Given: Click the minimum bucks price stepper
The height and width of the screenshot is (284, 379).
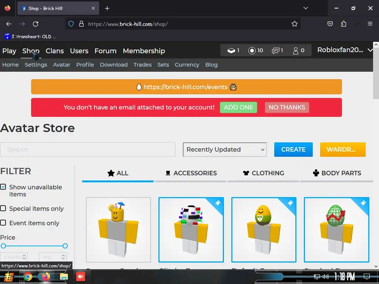Looking at the screenshot, I should point(24,257).
